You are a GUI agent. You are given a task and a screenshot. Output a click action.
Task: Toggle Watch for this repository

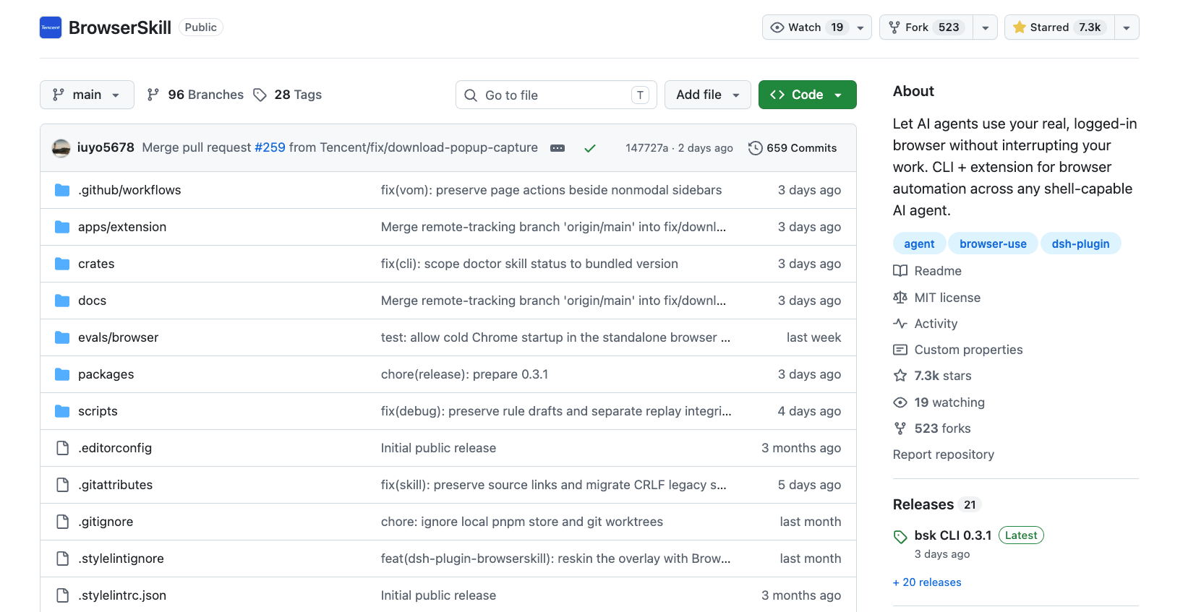click(817, 27)
